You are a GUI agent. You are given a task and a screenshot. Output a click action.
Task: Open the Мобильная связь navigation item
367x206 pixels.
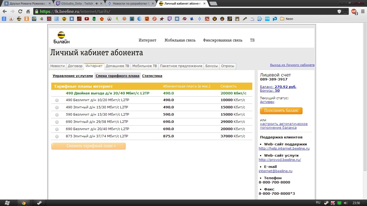(180, 40)
